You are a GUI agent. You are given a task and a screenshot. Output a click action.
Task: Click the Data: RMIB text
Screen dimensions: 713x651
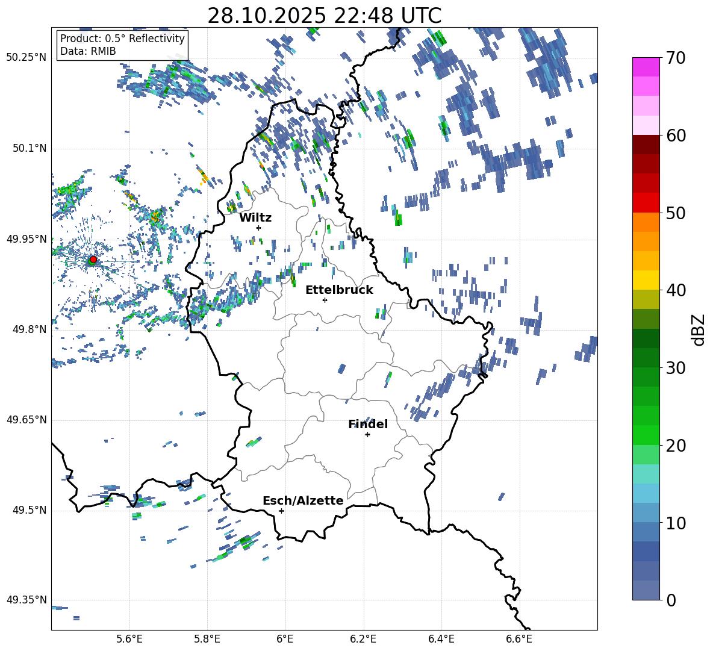point(88,51)
